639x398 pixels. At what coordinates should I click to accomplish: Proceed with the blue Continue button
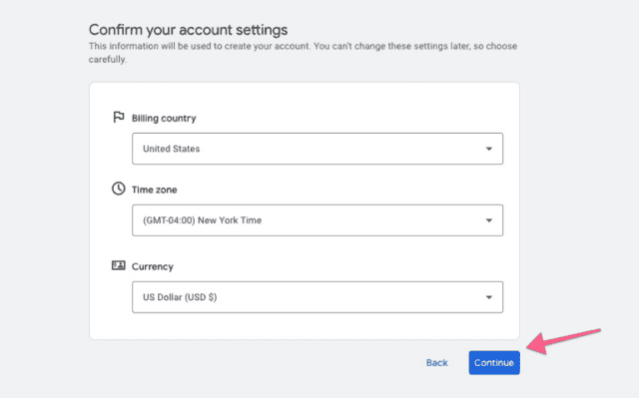click(494, 363)
